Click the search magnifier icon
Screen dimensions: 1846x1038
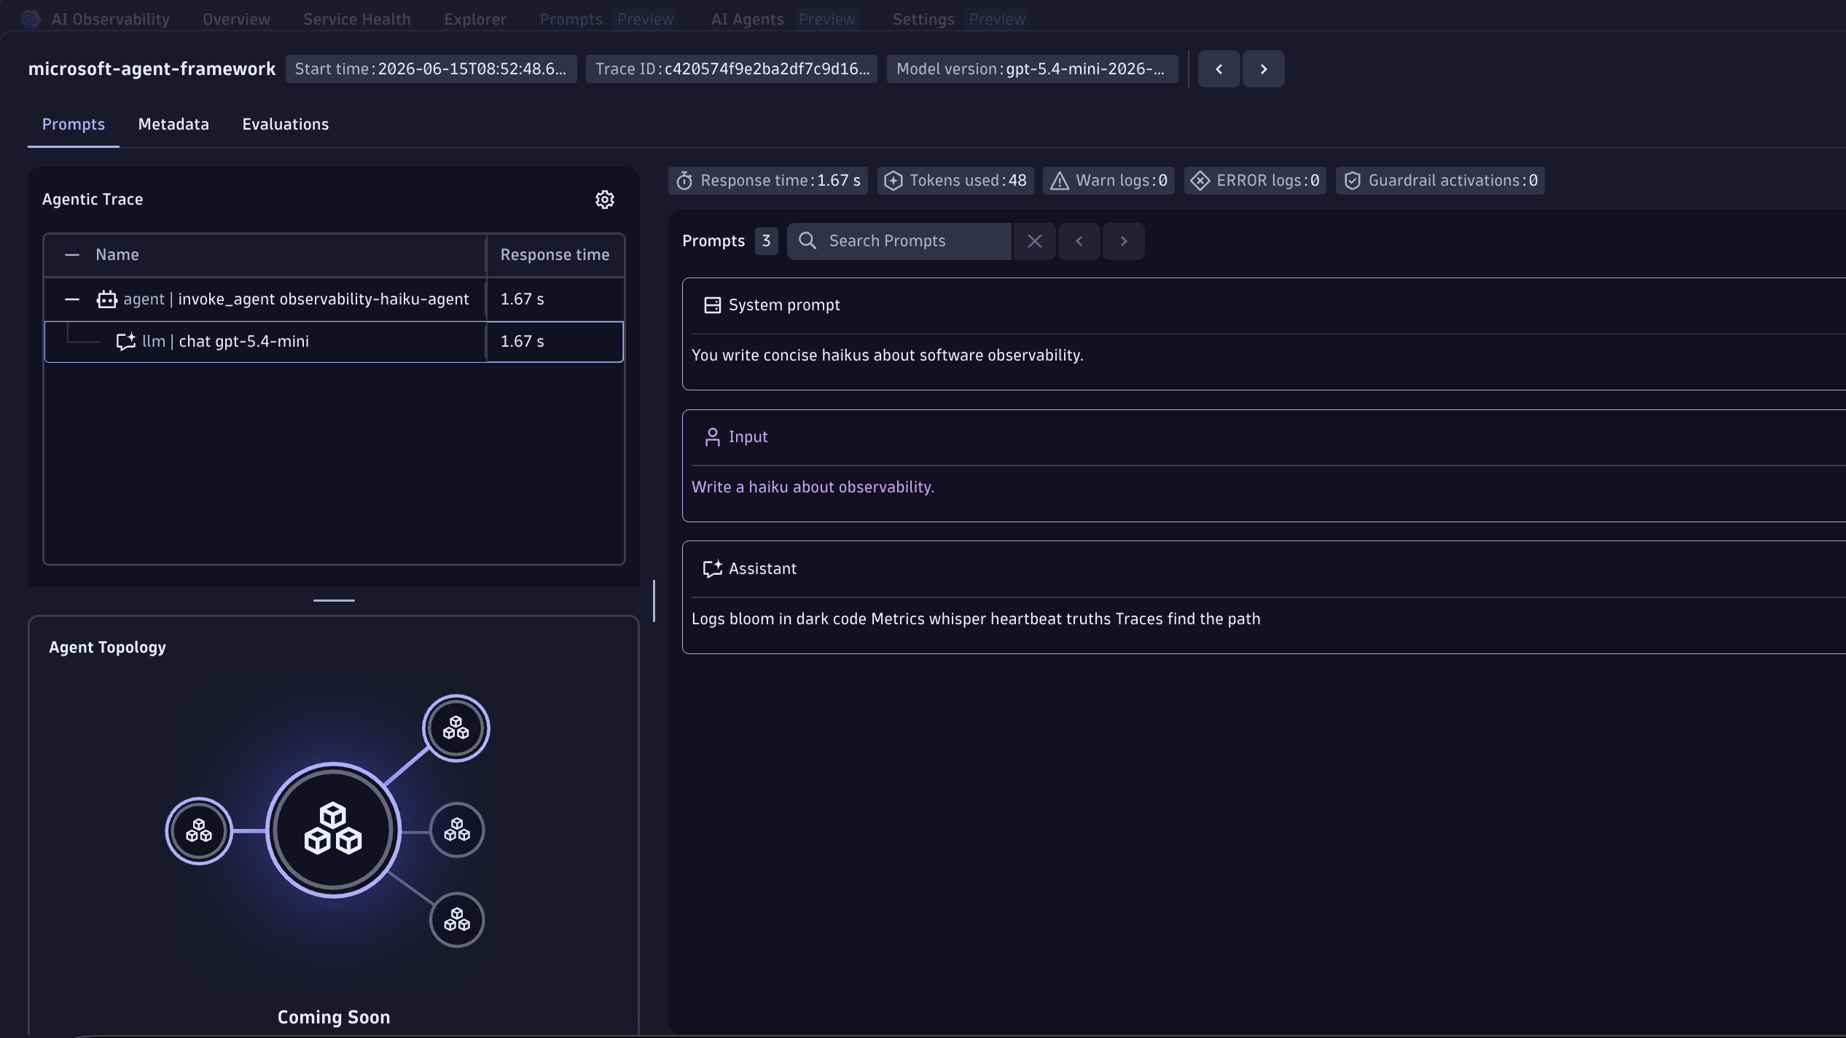[807, 241]
